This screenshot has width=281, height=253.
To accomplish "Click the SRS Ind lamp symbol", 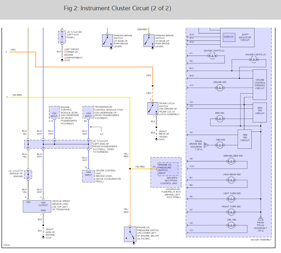I will [220, 119].
